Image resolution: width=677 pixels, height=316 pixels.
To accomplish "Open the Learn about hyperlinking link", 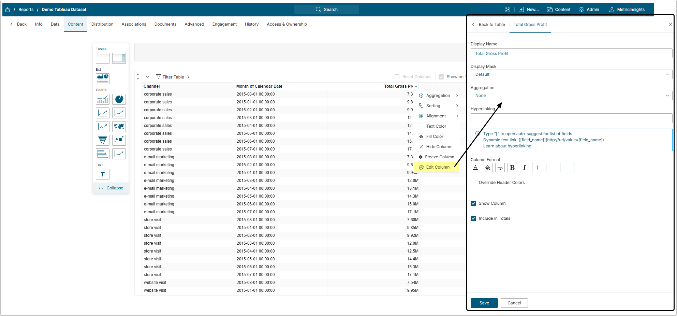I will coord(507,146).
